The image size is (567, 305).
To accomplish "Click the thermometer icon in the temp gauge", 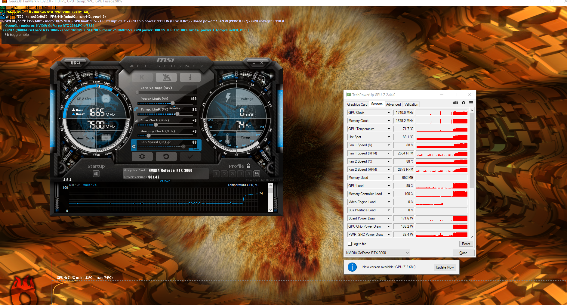I will coord(228,139).
